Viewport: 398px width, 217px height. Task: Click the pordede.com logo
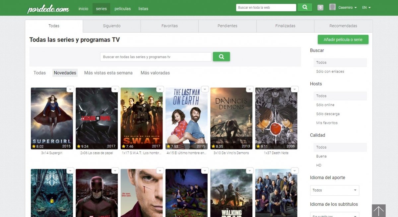[48, 8]
